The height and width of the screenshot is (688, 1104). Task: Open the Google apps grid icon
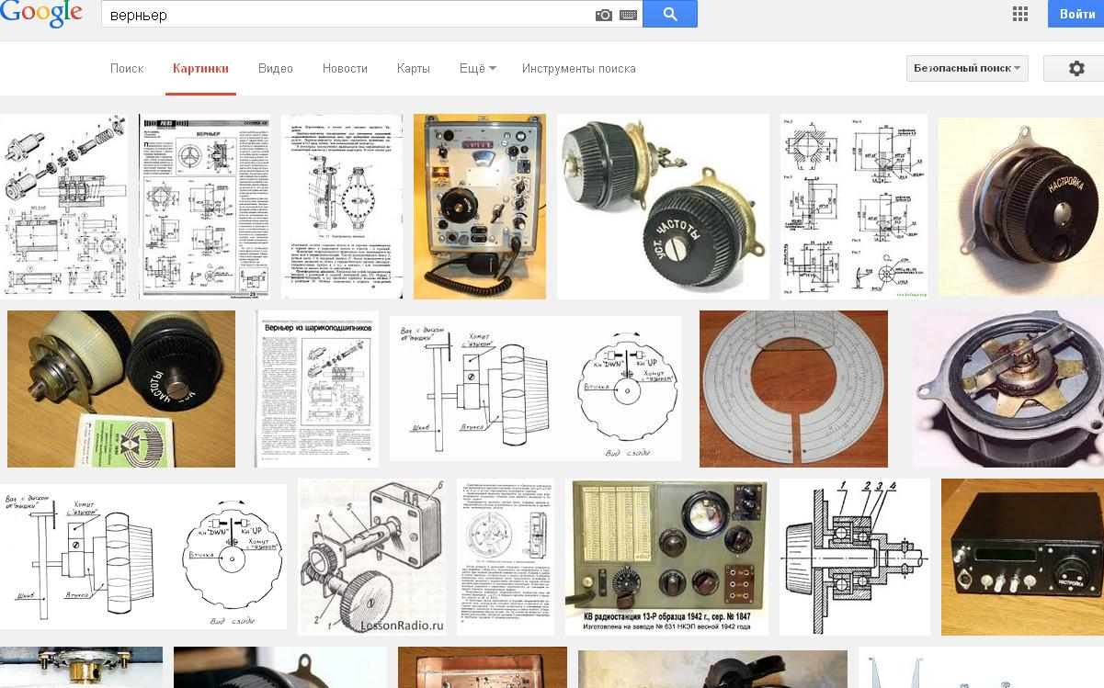[x=1019, y=14]
